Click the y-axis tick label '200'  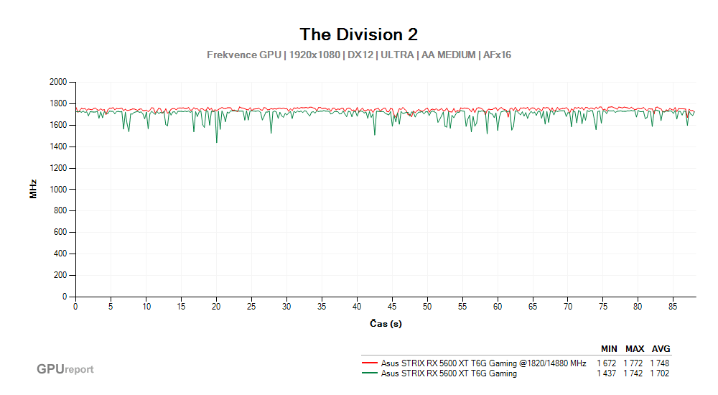(x=60, y=275)
